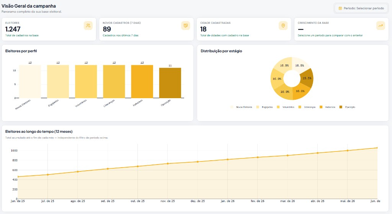Select the Indecisos bar in profile chart
Screen dimensions: 392x214
[x=142, y=81]
